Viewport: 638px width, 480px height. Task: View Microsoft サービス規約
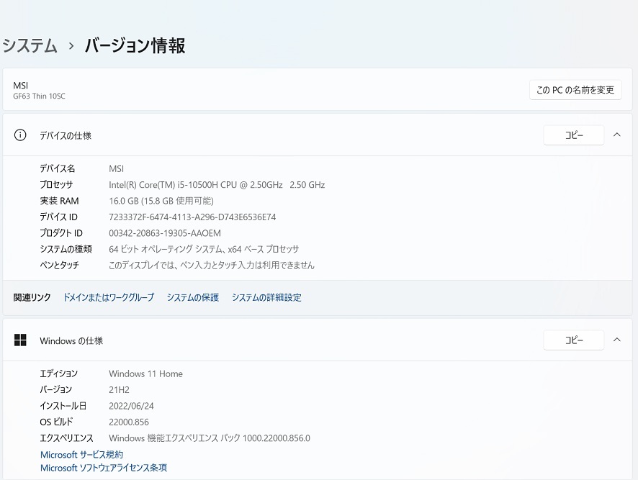[x=81, y=454]
